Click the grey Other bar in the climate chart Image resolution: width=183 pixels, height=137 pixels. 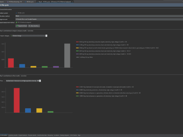[x=67, y=56]
